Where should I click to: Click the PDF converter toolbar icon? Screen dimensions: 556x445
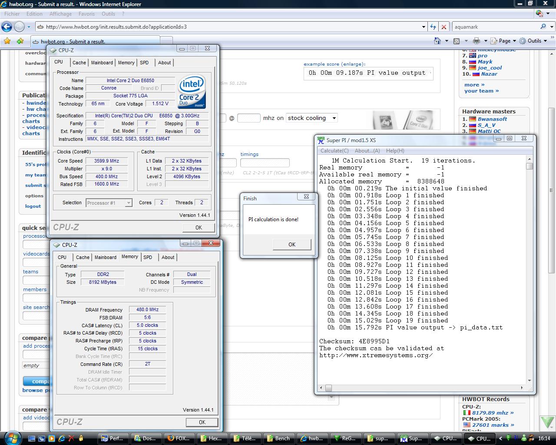(x=539, y=13)
